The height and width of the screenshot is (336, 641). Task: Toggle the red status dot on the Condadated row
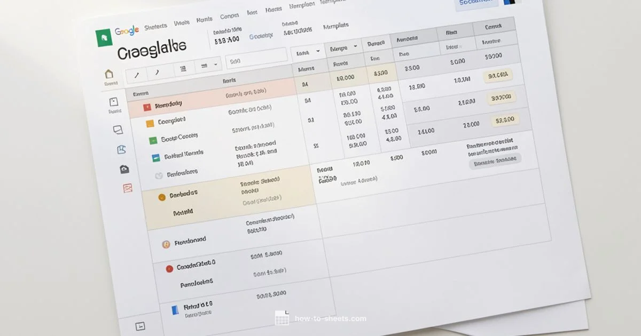tap(169, 267)
